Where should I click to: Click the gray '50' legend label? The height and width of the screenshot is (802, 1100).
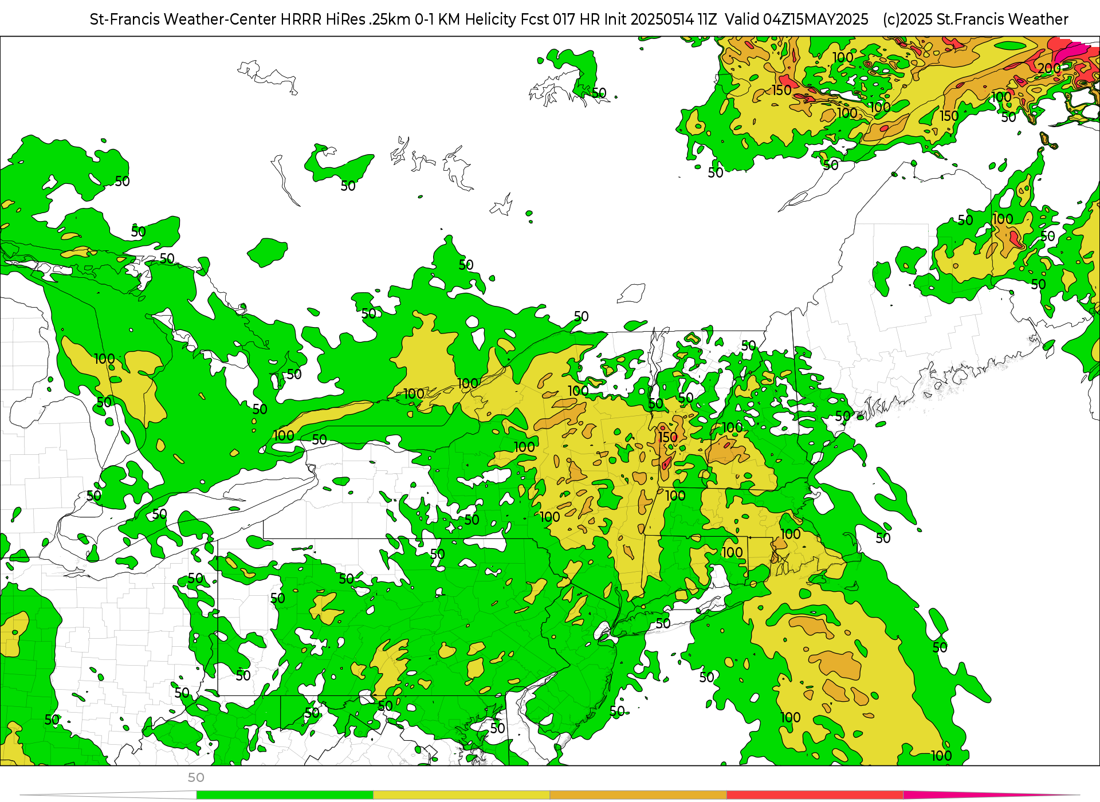[x=196, y=777]
